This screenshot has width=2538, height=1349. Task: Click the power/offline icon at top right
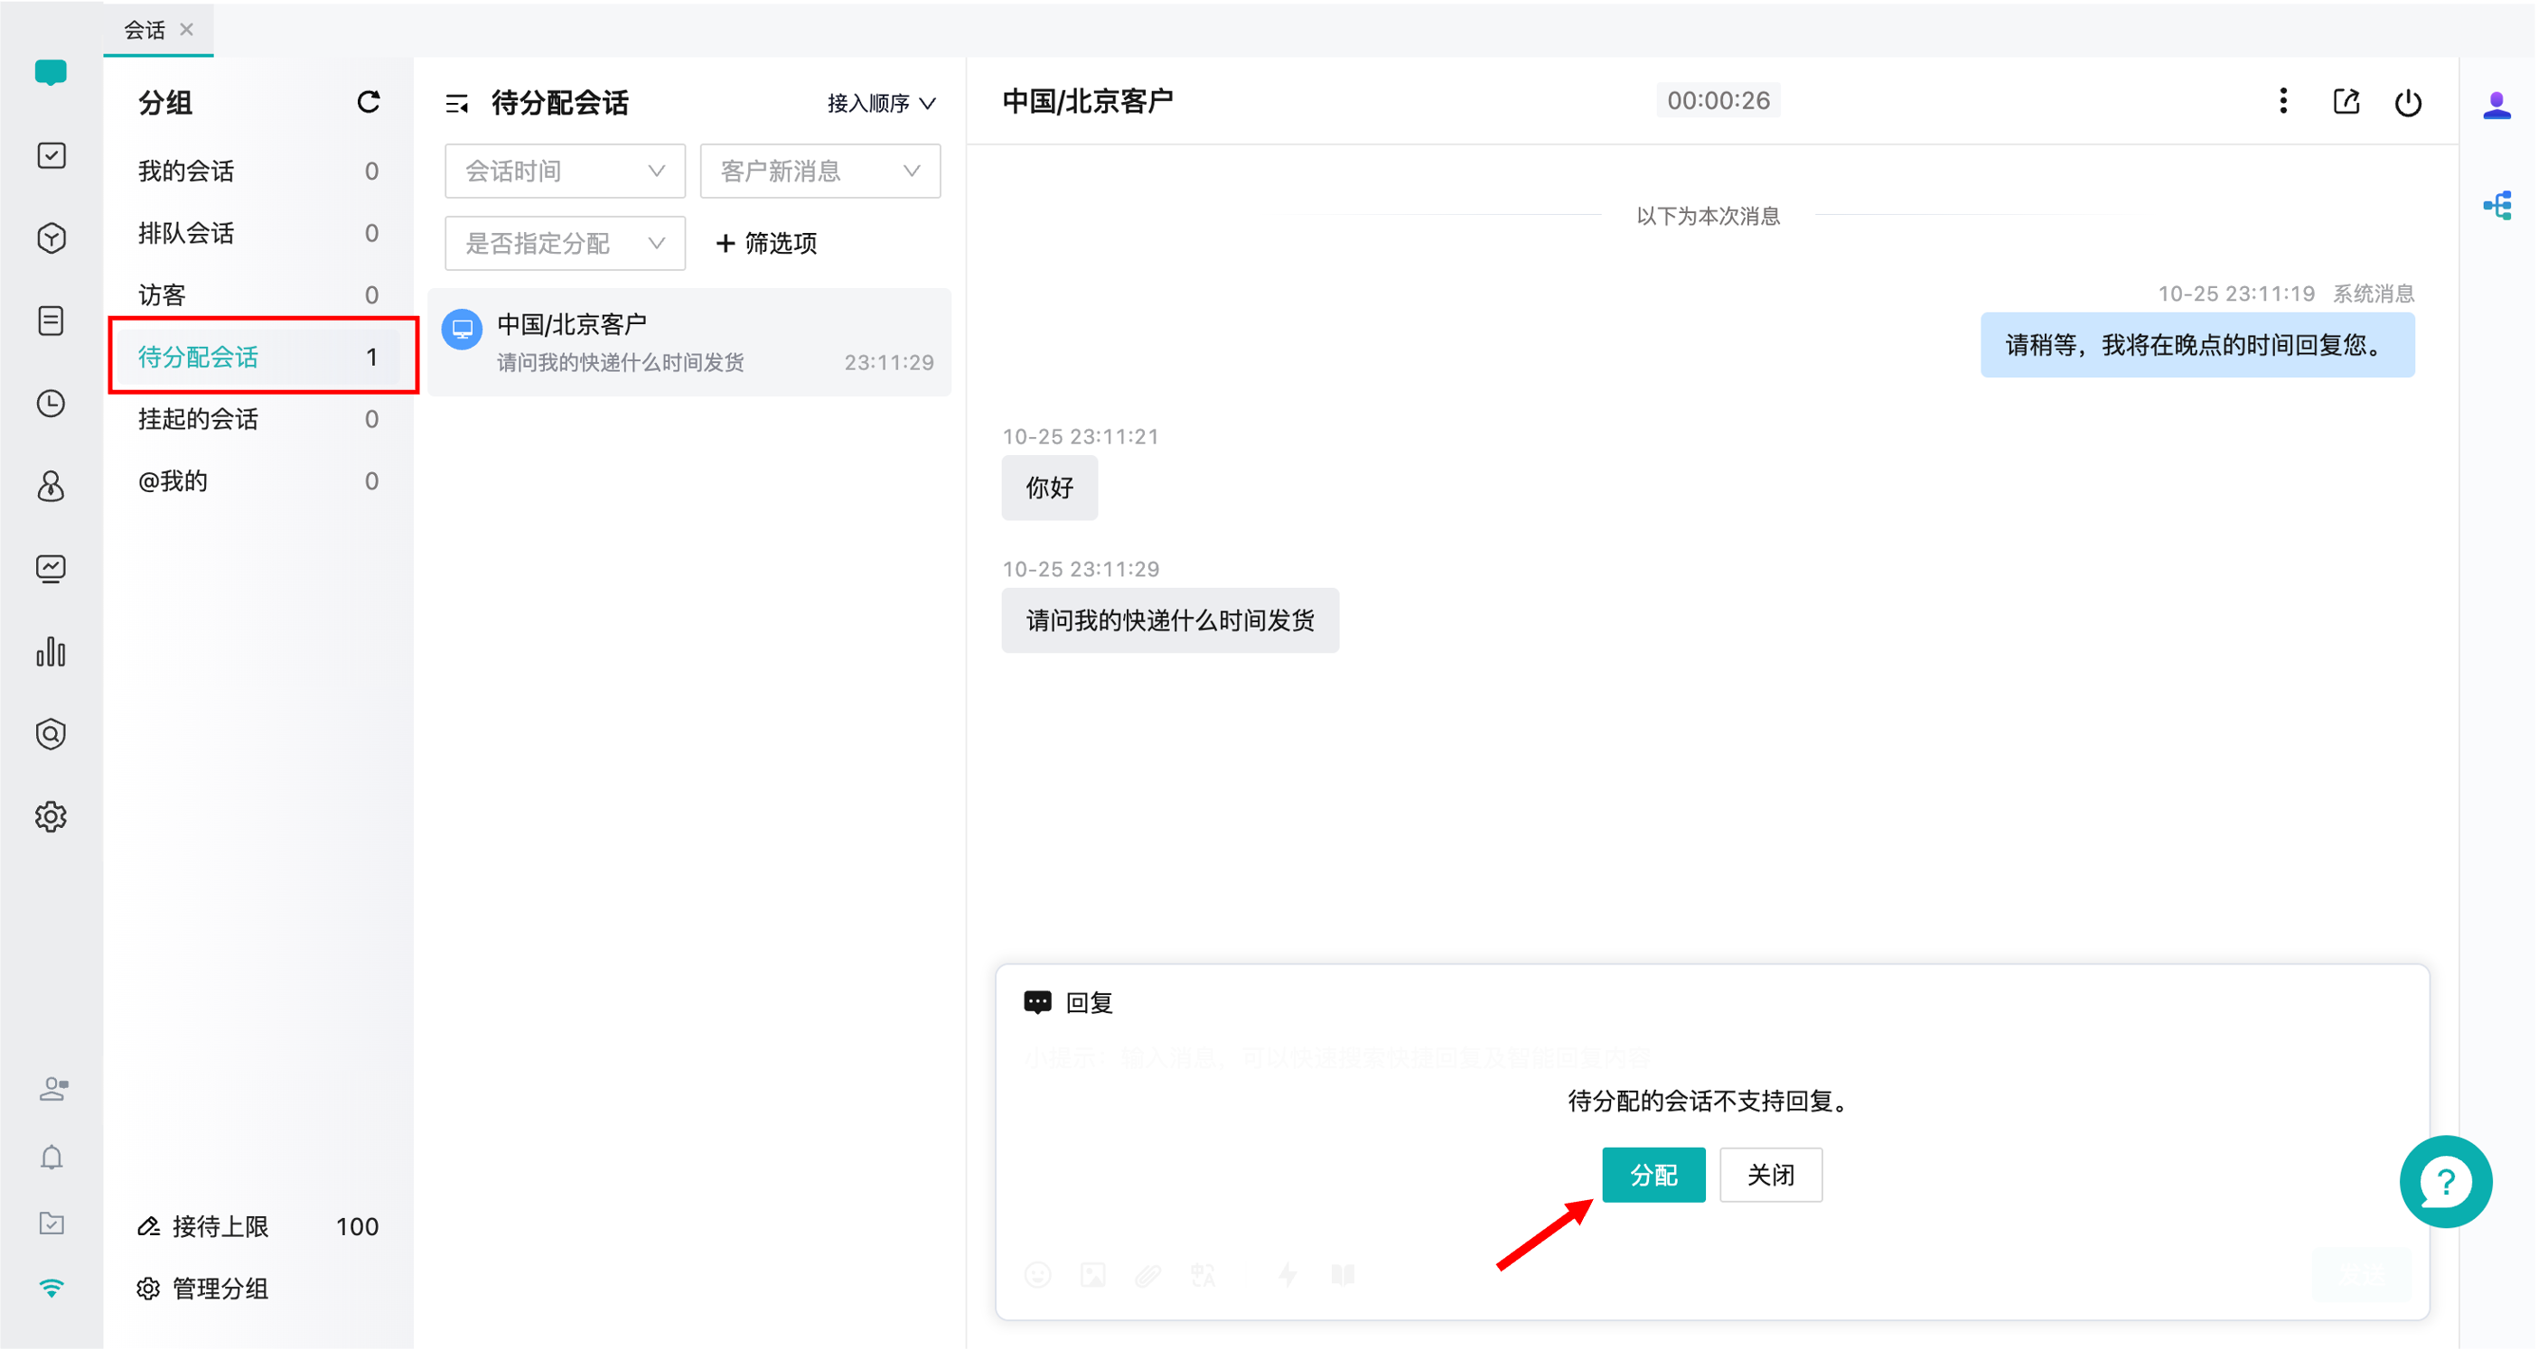[x=2408, y=101]
